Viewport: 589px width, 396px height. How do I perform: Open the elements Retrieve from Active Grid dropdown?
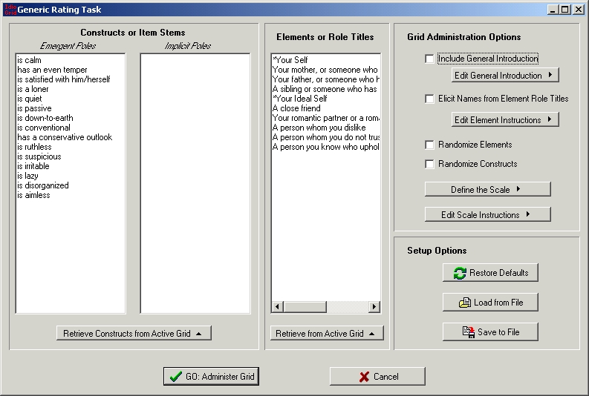pyautogui.click(x=327, y=334)
